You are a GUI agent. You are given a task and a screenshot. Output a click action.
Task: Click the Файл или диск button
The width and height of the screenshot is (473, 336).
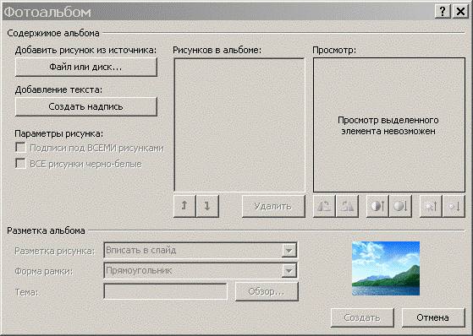click(86, 67)
